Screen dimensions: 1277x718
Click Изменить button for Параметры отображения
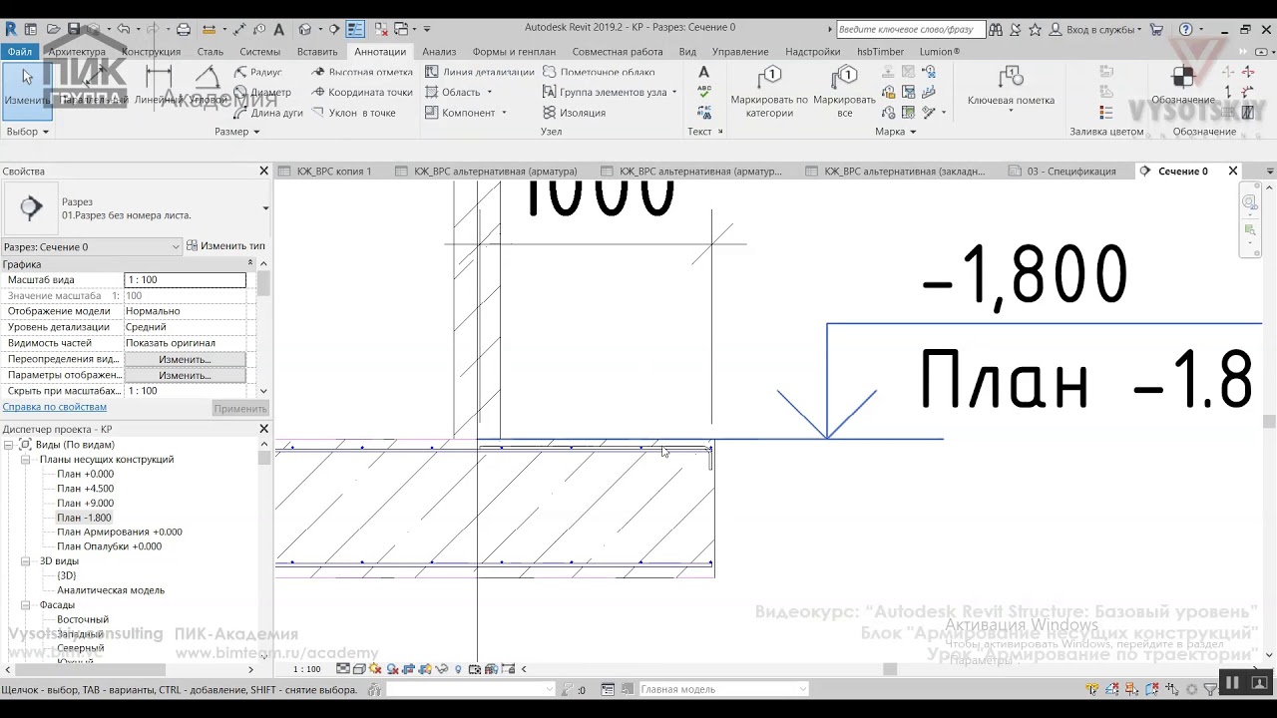[x=185, y=375]
